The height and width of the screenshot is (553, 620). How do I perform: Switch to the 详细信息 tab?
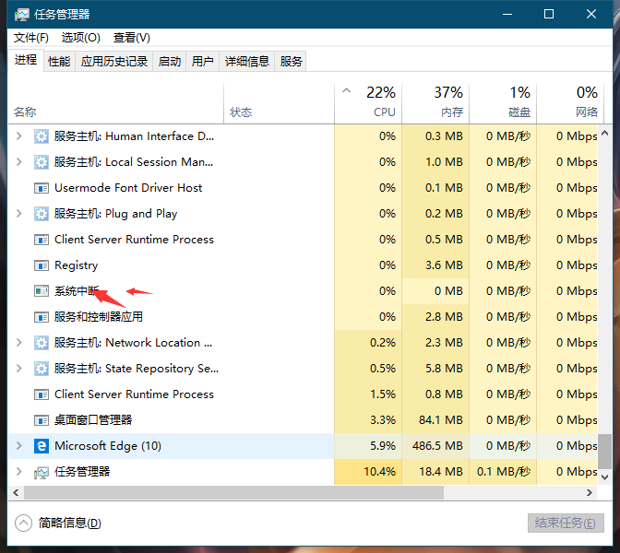point(246,62)
